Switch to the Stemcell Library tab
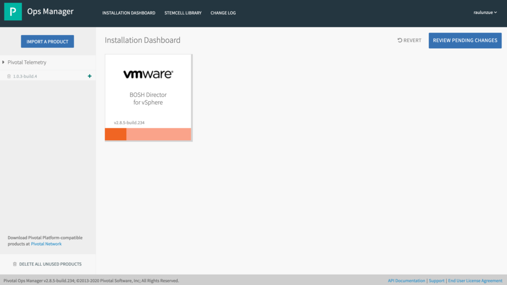The width and height of the screenshot is (507, 285). pos(183,13)
